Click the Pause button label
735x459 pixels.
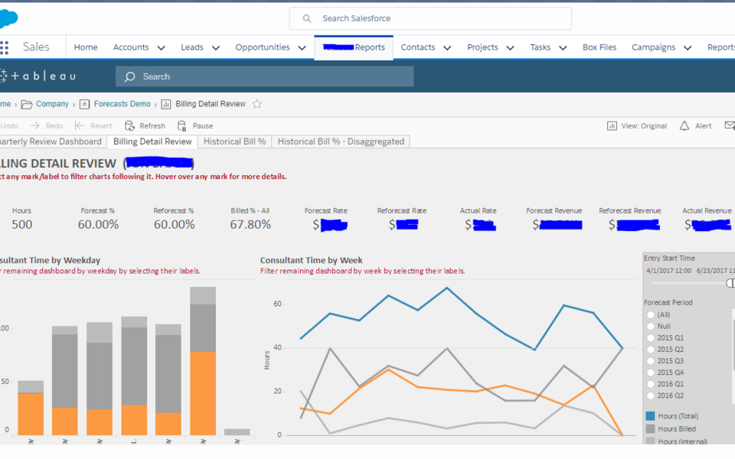point(203,126)
